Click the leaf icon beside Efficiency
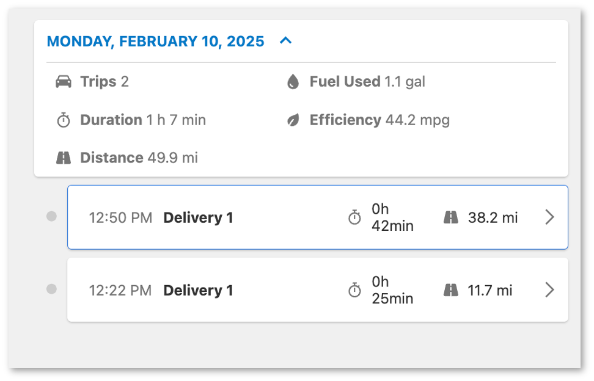Image resolution: width=594 pixels, height=381 pixels. 293,120
